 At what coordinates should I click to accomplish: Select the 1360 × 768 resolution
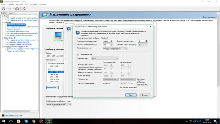pos(54,77)
